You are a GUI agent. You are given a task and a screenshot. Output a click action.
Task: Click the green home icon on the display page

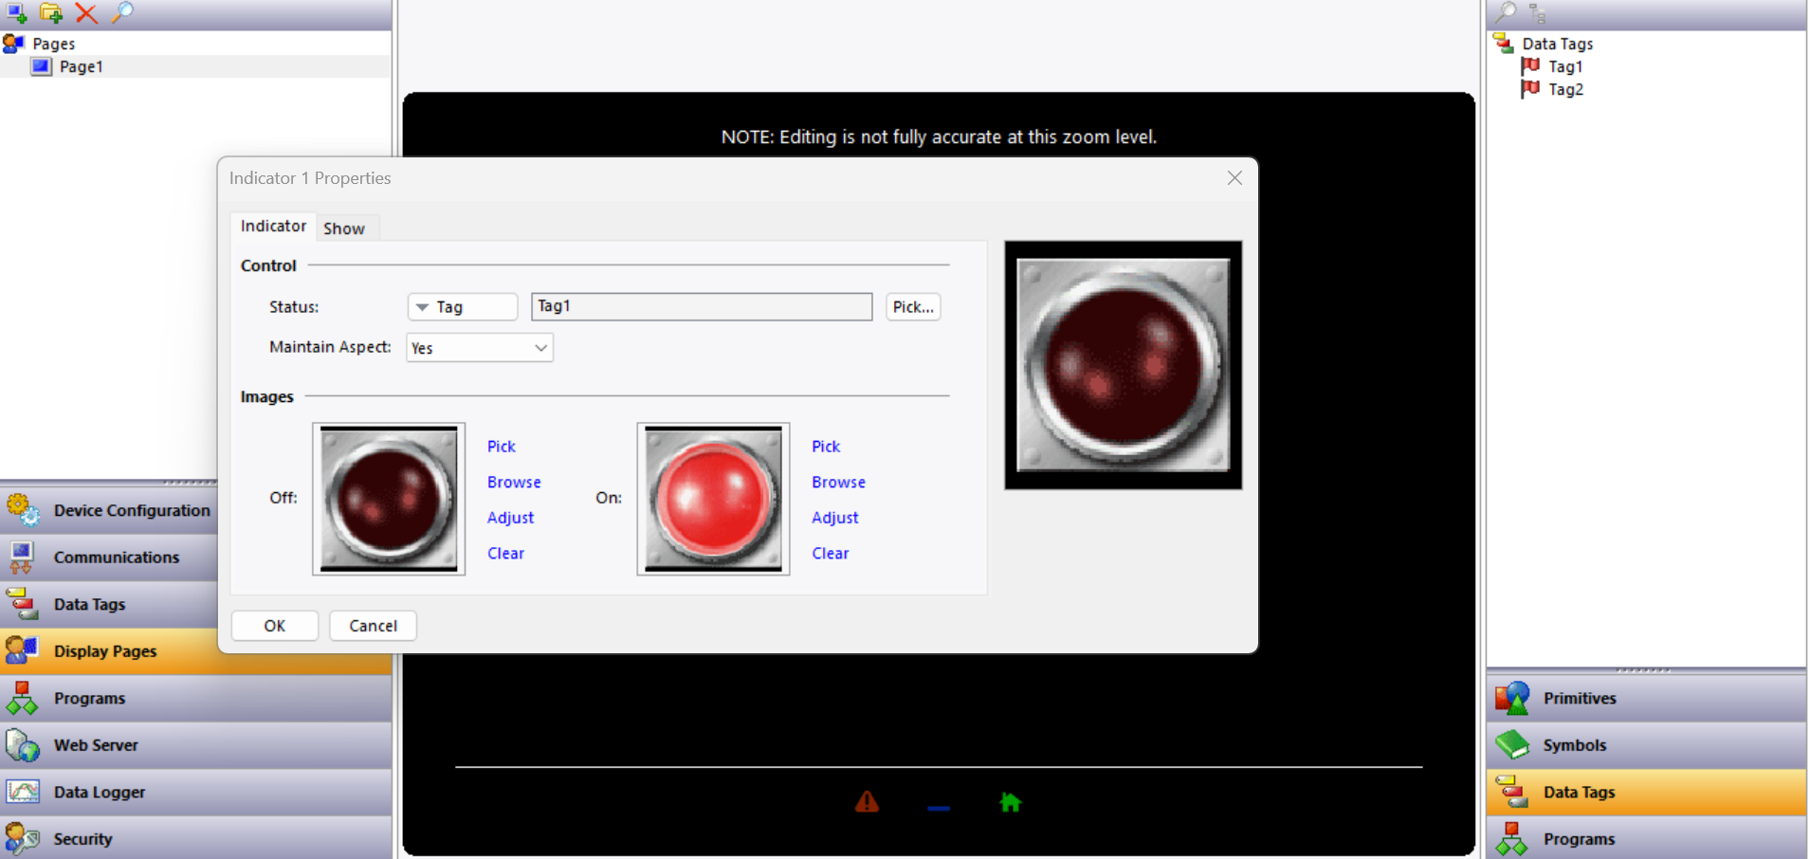click(1010, 803)
